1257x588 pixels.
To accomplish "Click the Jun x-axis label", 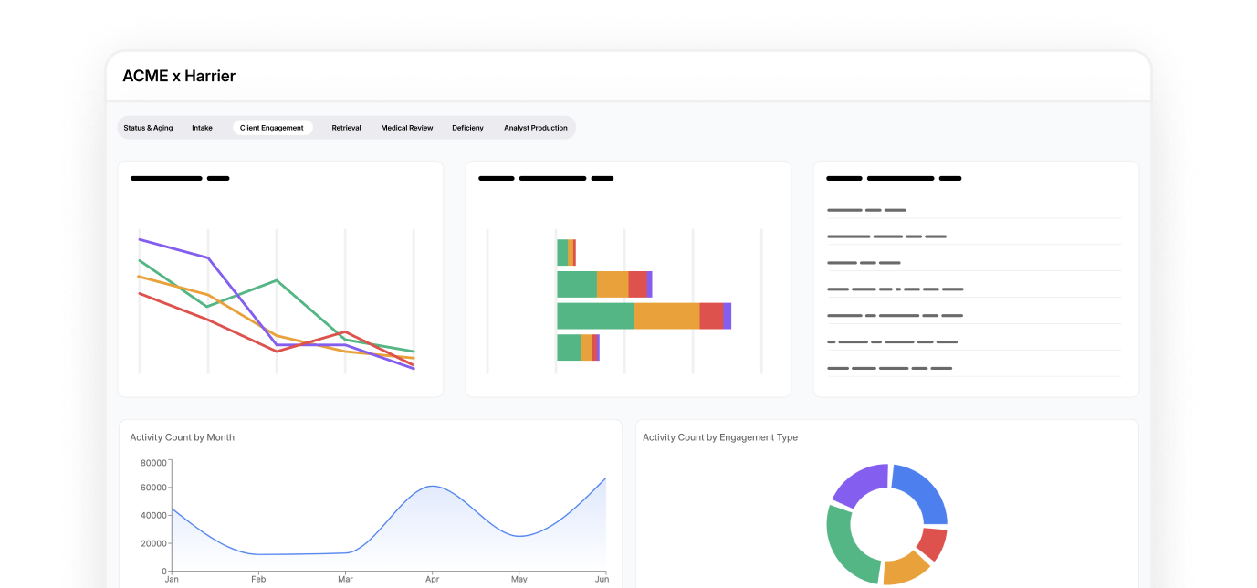I will [x=602, y=580].
